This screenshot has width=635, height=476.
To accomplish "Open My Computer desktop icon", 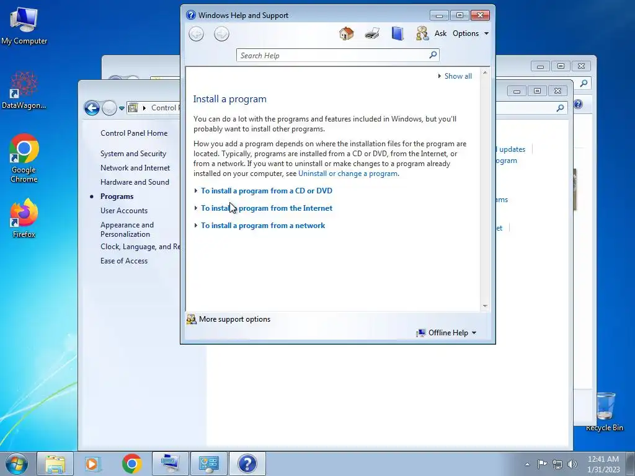I will (x=24, y=26).
